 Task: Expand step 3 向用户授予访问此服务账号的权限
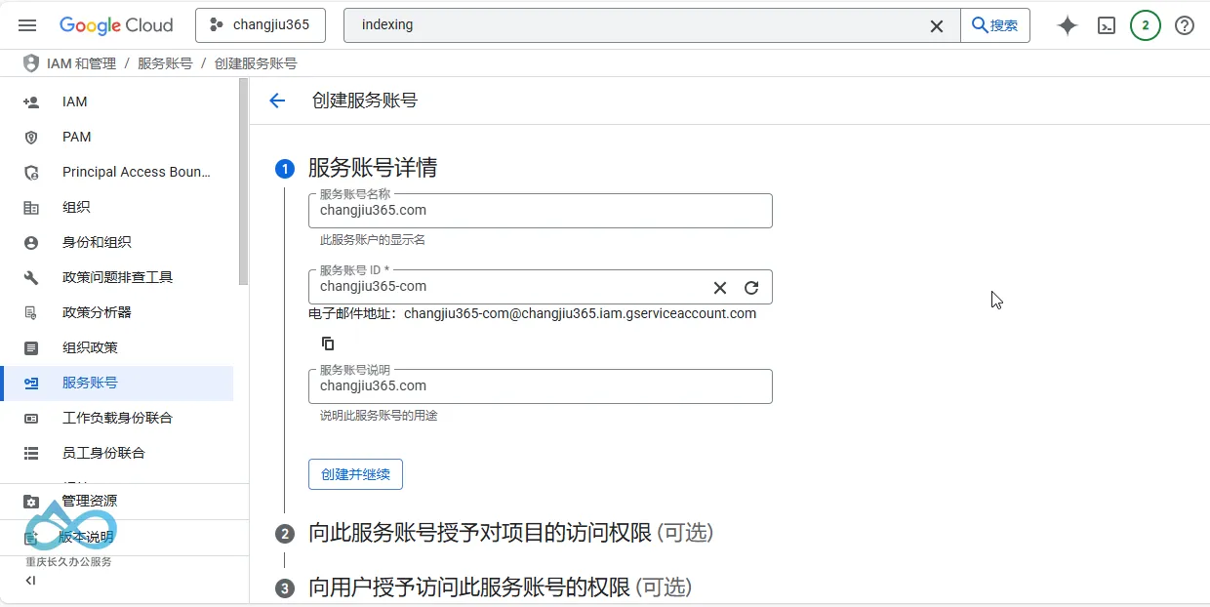coord(500,587)
